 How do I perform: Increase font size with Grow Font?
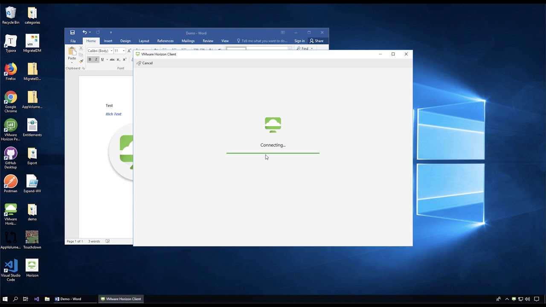point(129,51)
